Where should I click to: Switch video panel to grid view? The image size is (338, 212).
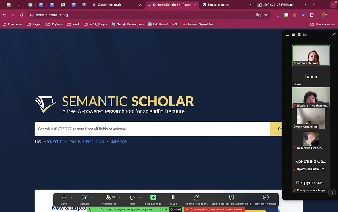coord(304,34)
